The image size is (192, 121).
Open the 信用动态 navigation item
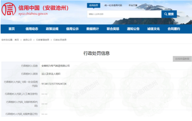click(32, 29)
